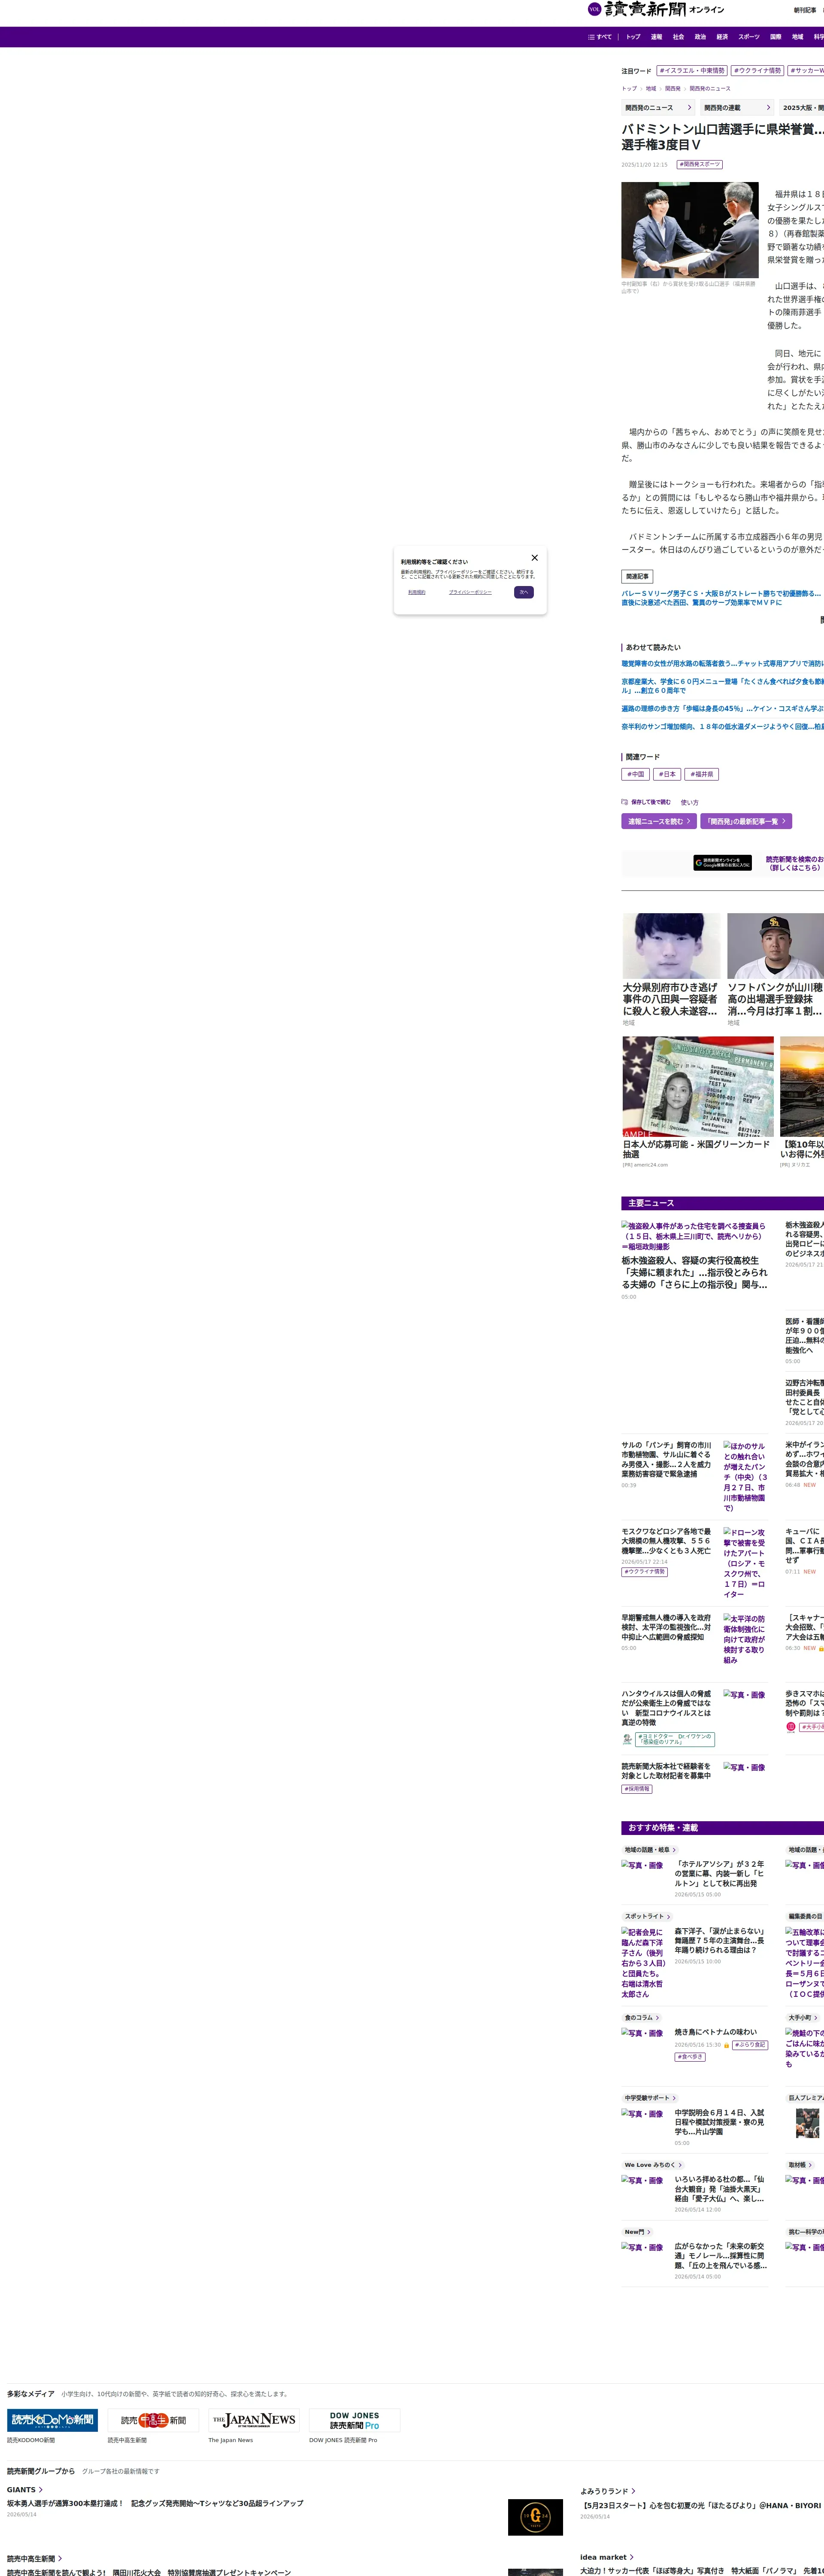Open the すべて hamburger menu
The image size is (824, 2576).
tap(600, 37)
